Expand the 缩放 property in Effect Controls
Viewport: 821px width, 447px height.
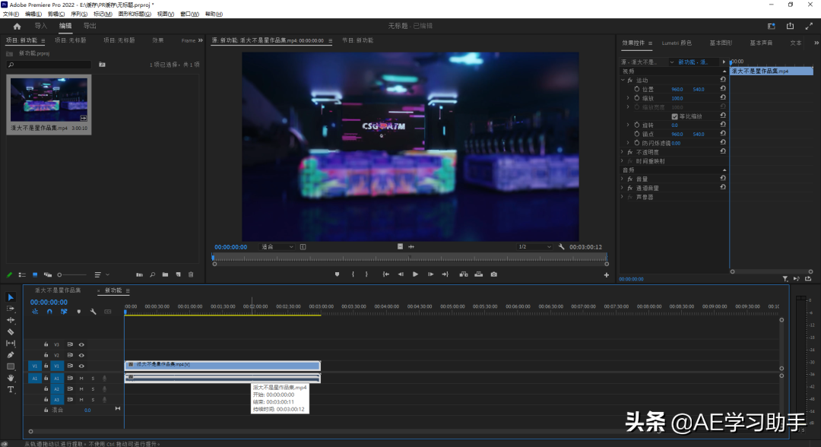627,98
